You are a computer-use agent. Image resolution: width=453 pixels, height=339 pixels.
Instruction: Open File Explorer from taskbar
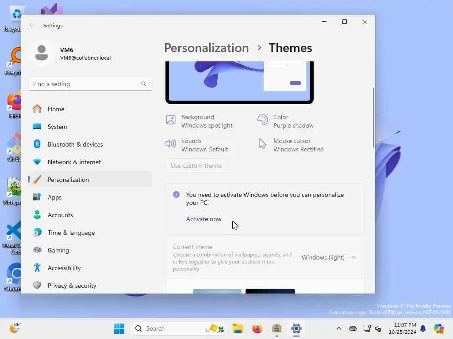point(238,328)
